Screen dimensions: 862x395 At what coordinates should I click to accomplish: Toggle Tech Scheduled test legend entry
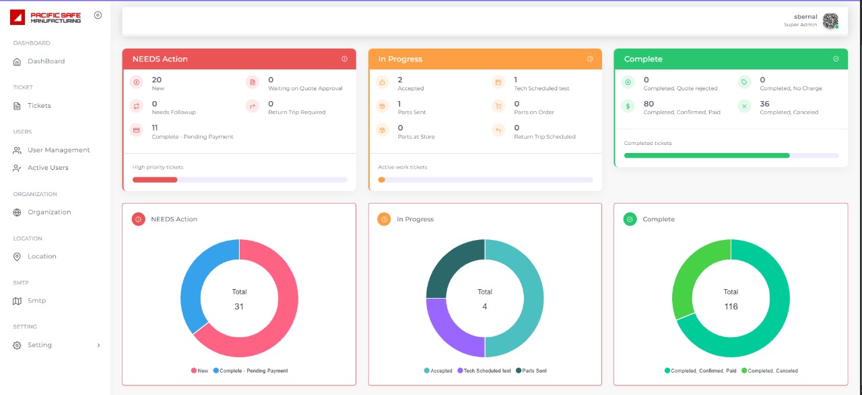coord(484,371)
